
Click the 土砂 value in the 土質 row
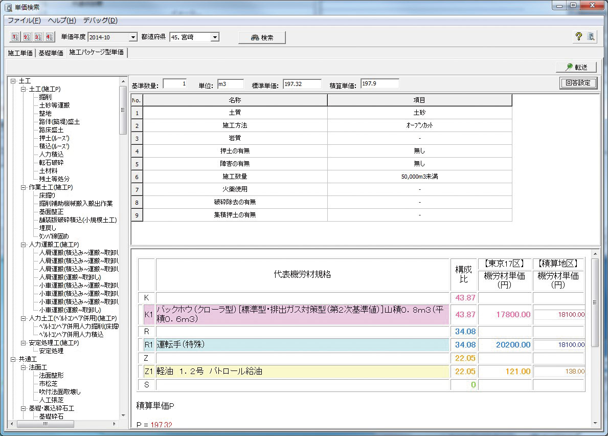[x=419, y=113]
